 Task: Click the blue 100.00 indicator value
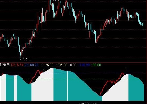point(85,65)
